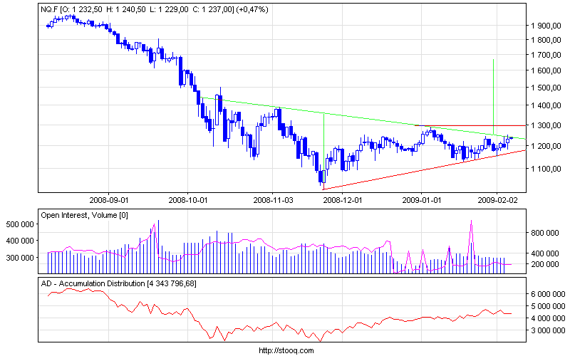Click the 1 300,00 price axis label
Screen dimensions: 570x356
[546, 125]
